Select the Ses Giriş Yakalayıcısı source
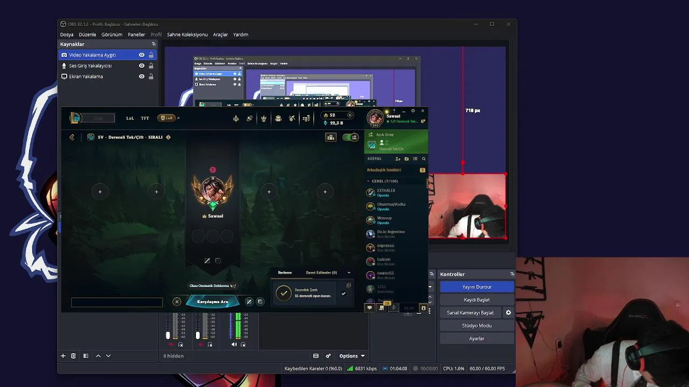Image resolution: width=689 pixels, height=387 pixels. pos(107,66)
